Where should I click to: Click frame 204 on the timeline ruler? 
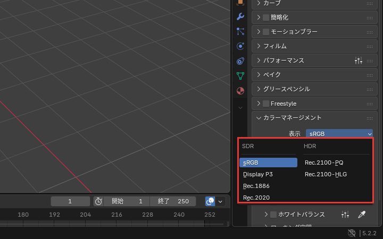[x=85, y=215]
